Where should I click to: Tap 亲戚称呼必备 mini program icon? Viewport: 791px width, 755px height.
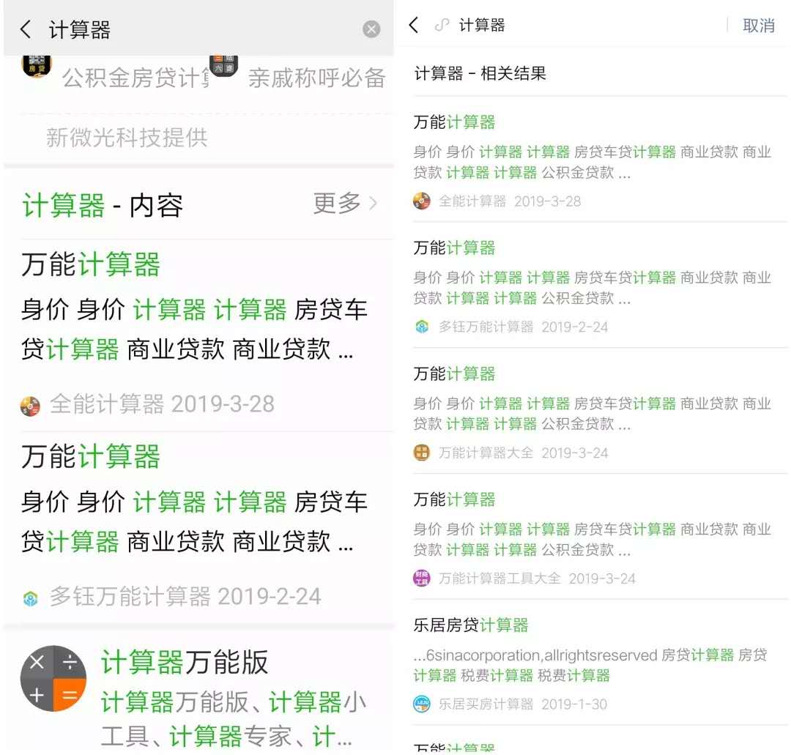(x=224, y=66)
